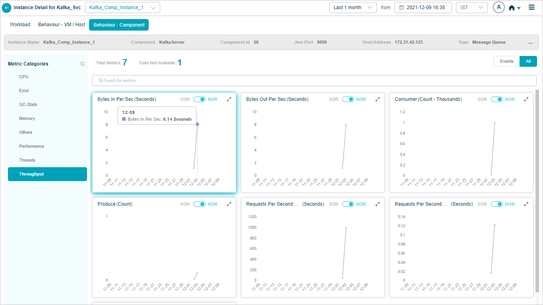Open the Last 1 month time range dropdown

pyautogui.click(x=353, y=8)
